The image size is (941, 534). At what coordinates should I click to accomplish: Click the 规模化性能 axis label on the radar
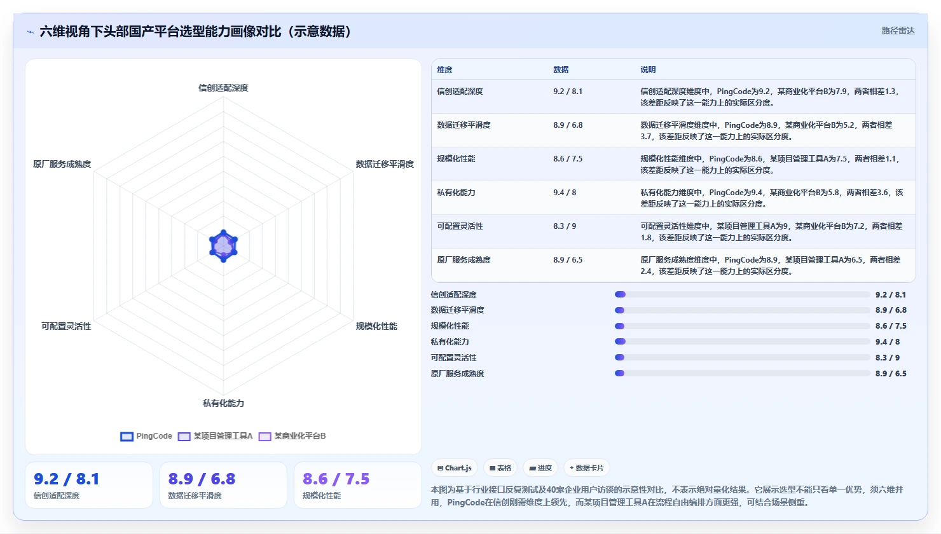[376, 326]
